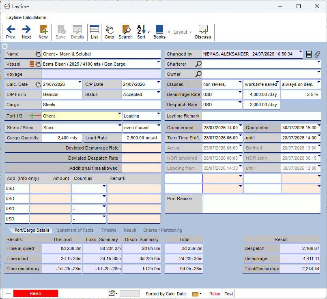Click the Cargo Quantity 2,400 mts field
The image size is (327, 299).
point(62,138)
